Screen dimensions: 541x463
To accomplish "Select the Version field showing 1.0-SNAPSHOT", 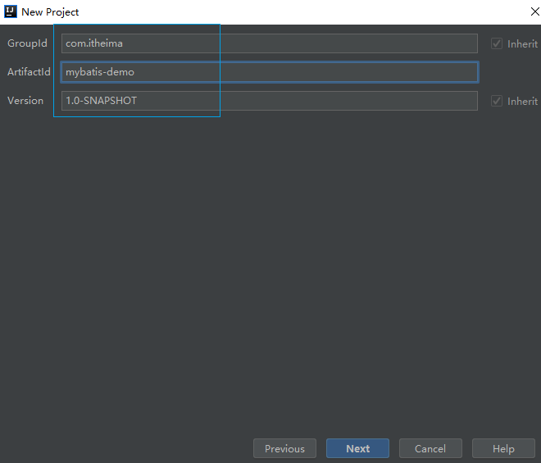I will pyautogui.click(x=269, y=101).
